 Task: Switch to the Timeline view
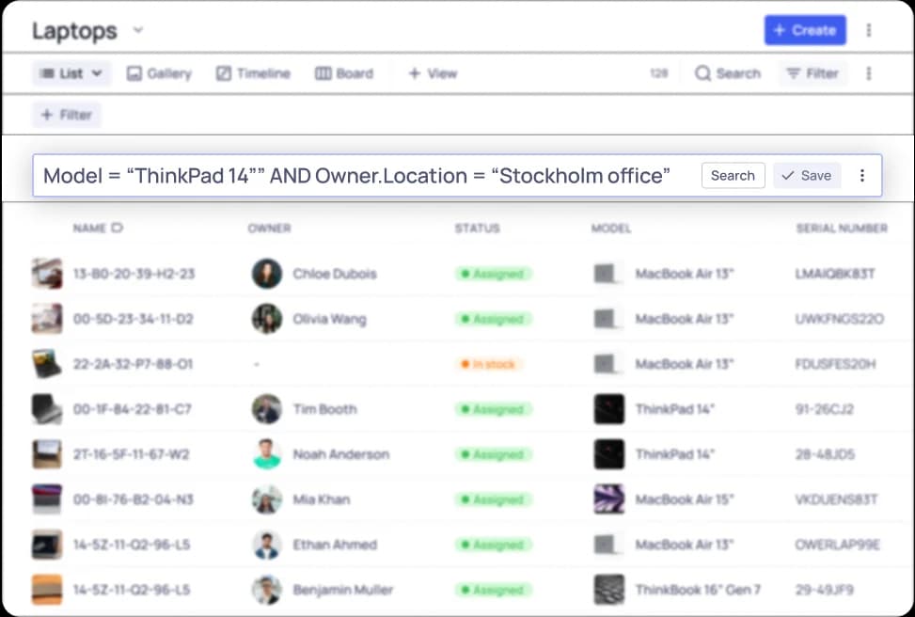[253, 73]
